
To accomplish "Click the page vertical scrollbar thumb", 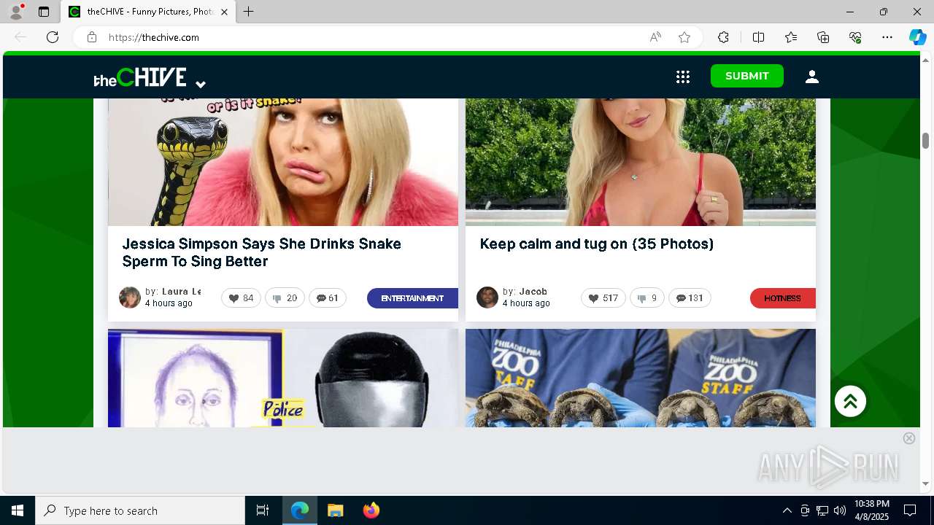I will coord(925,141).
